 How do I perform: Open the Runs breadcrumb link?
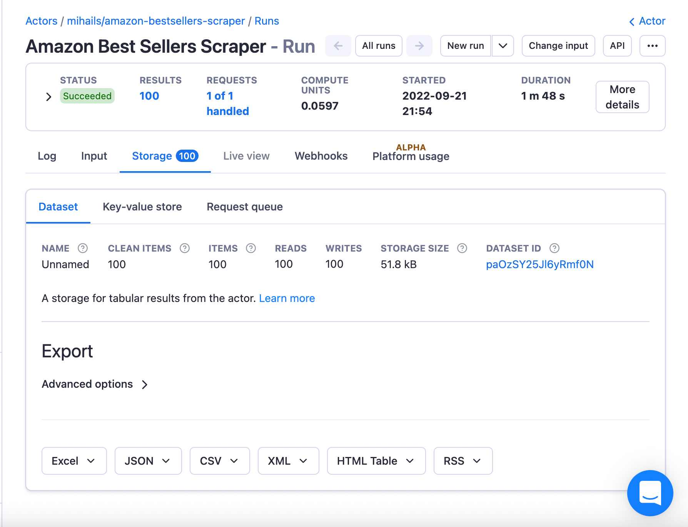[267, 21]
